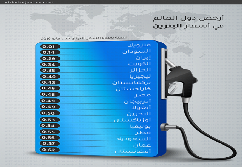Click the 0.56 price badge for السعودية
Image resolution: width=242 pixels, height=167 pixels.
tap(50, 137)
